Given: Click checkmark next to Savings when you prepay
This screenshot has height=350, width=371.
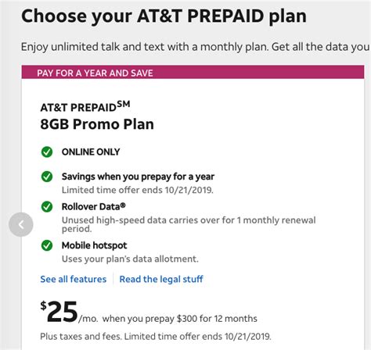Looking at the screenshot, I should click(x=47, y=177).
